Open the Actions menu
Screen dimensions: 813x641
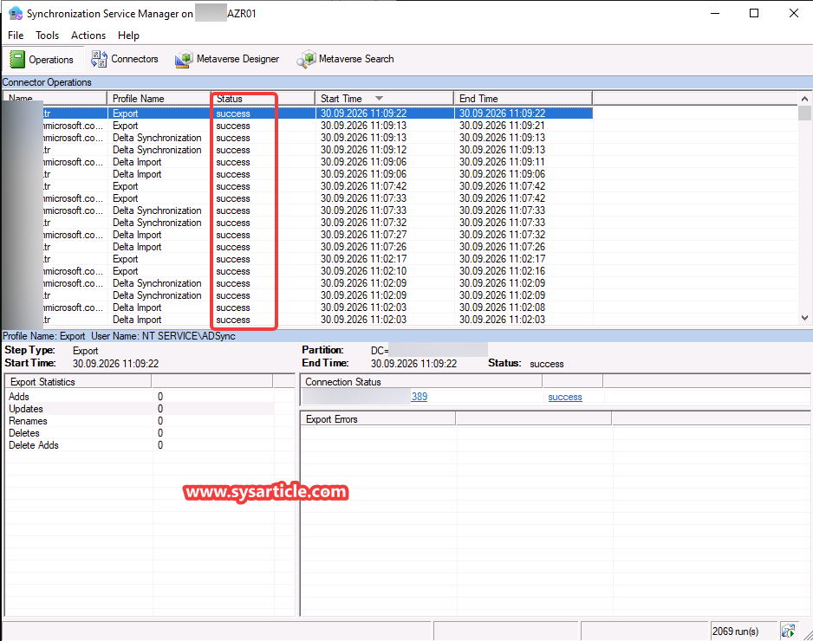click(x=88, y=36)
